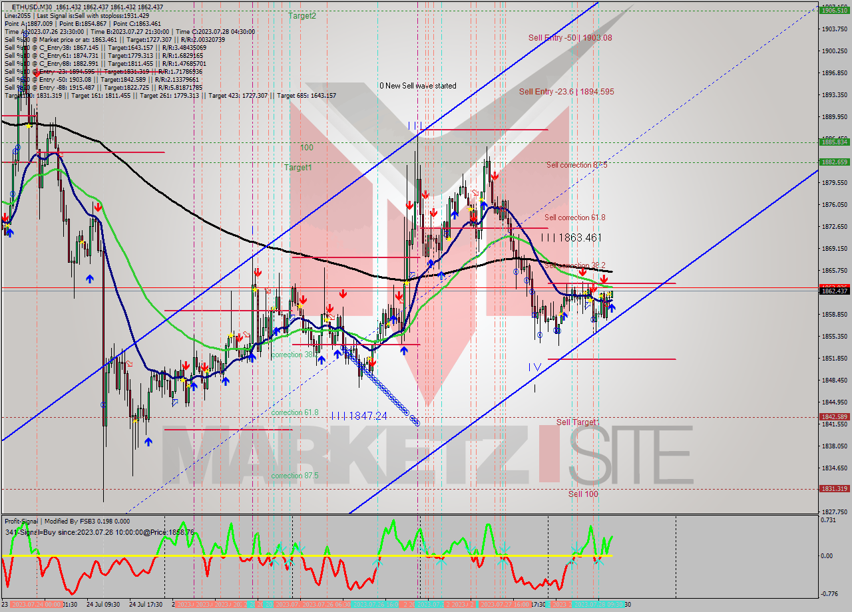The height and width of the screenshot is (612, 852).
Task: Select the green 'Target1' label
Action: click(x=298, y=168)
